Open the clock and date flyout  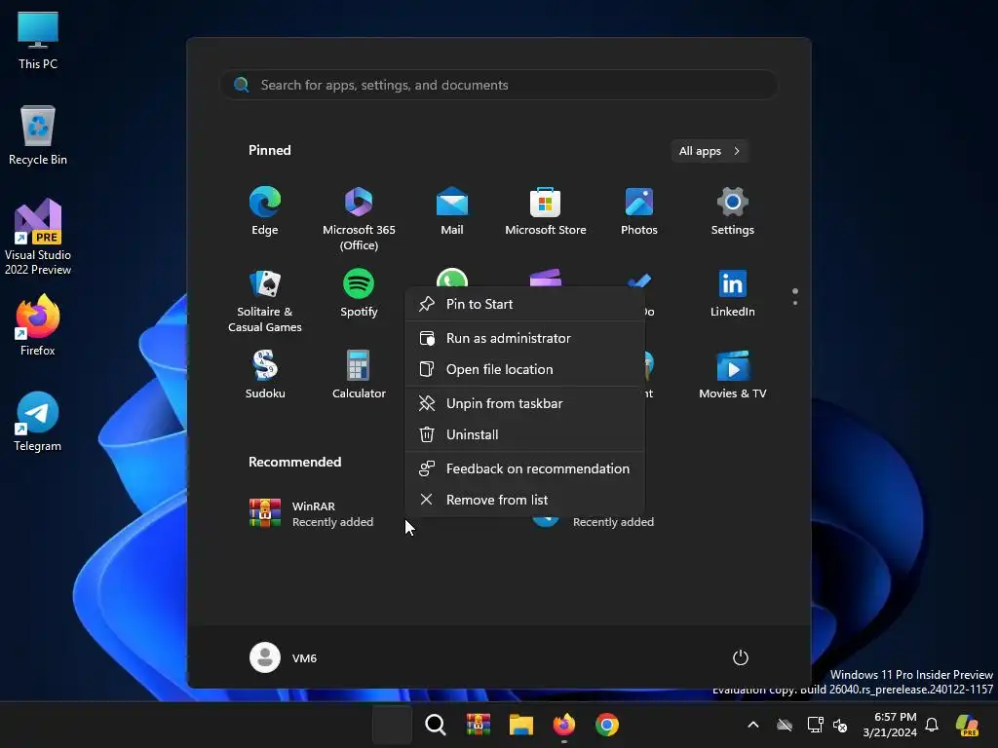pos(890,725)
